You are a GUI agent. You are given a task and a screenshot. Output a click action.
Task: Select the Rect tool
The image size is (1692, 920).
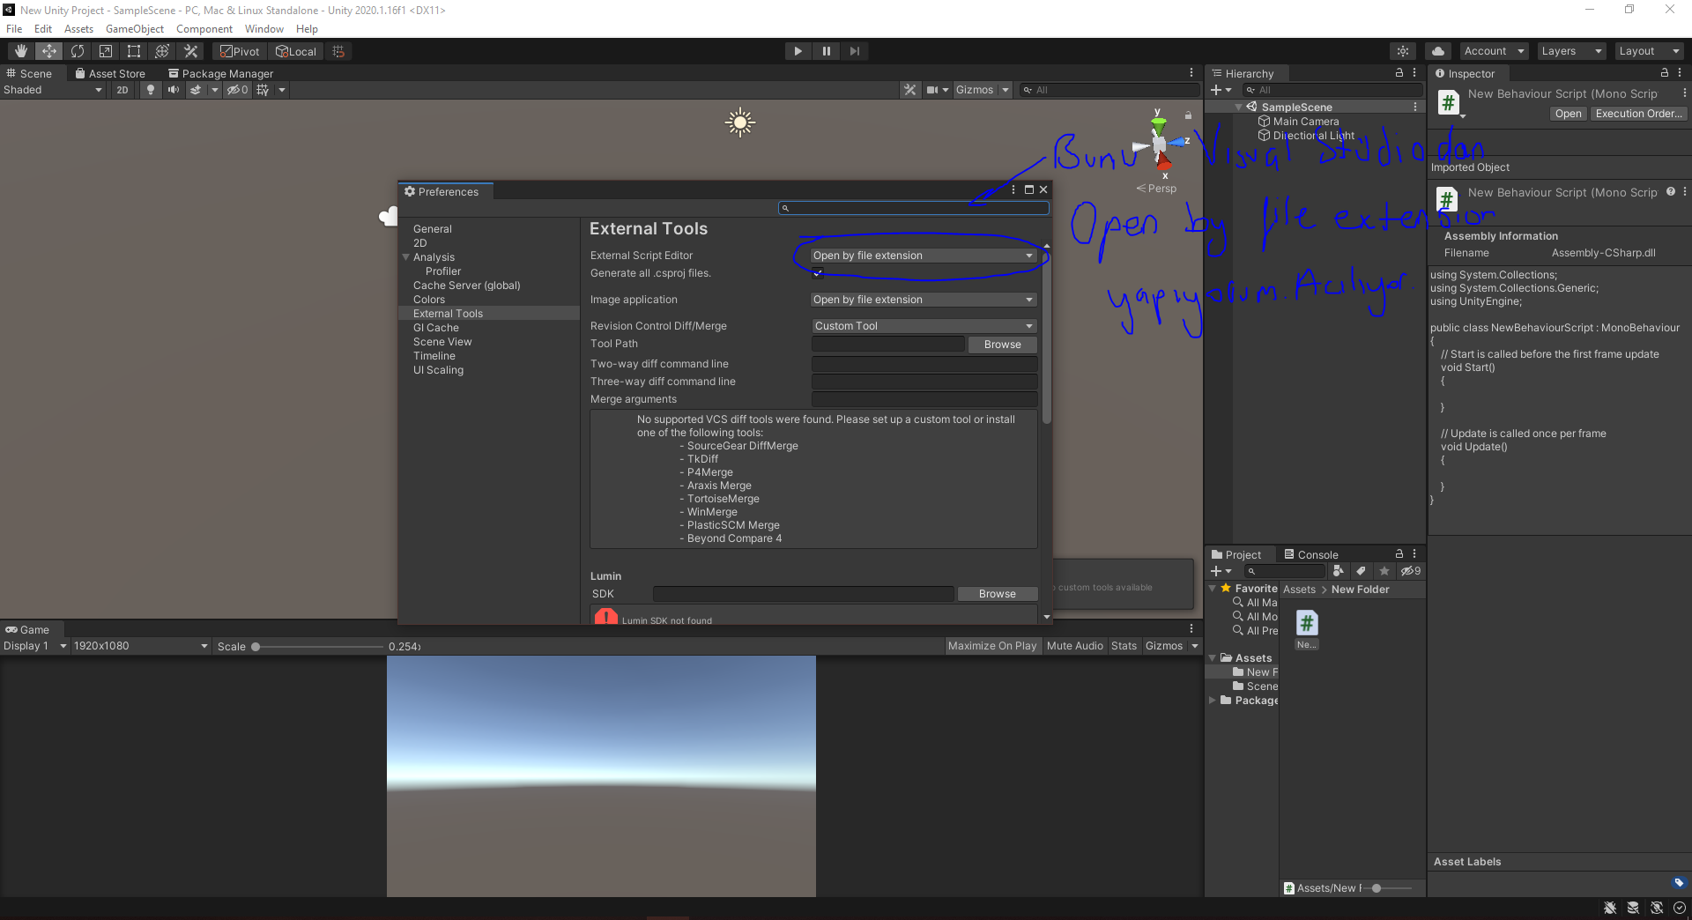(x=133, y=51)
